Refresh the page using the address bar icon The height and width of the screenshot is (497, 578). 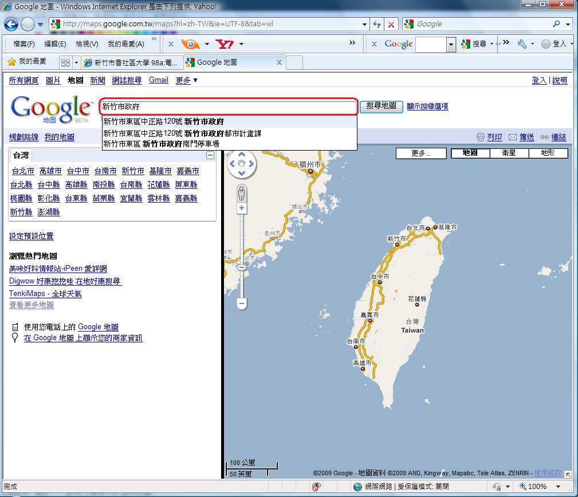(x=377, y=24)
